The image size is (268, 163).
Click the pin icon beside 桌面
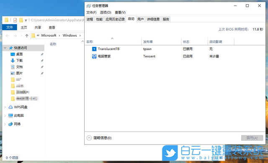tap(42, 54)
